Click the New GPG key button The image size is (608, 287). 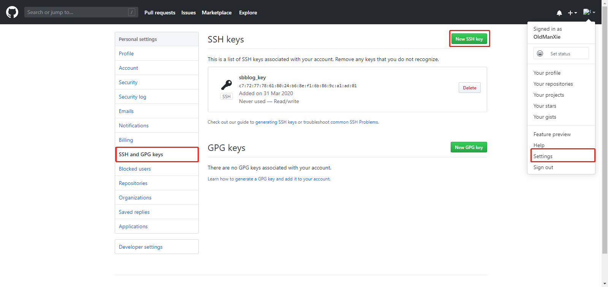tap(469, 147)
